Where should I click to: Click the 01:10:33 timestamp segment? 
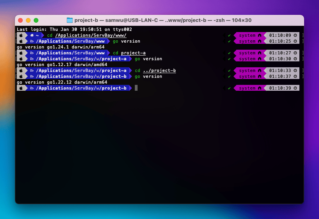280,70
